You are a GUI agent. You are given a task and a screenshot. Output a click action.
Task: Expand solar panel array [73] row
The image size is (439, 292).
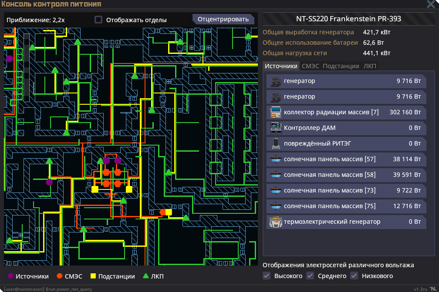[346, 190]
